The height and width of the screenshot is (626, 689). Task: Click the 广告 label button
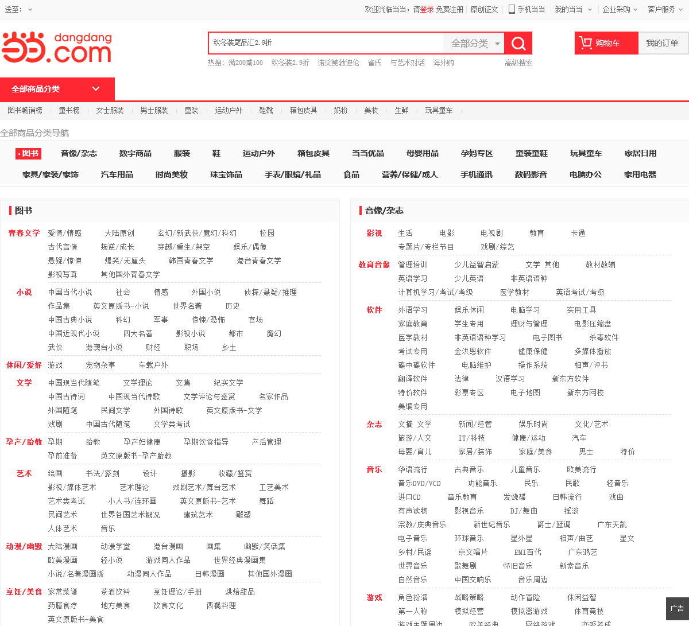678,609
